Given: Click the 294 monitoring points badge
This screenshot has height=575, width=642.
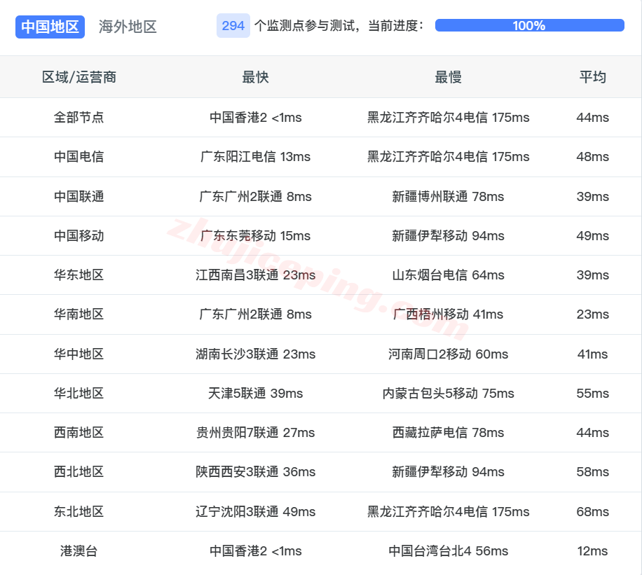Looking at the screenshot, I should (x=233, y=26).
